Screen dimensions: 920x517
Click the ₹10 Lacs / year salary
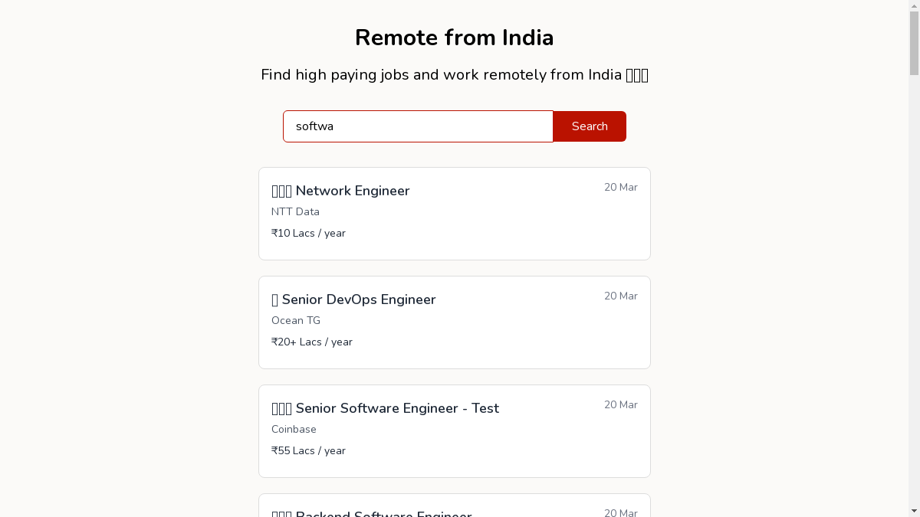308,234
